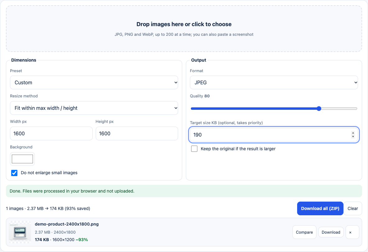Screen dimensions: 368x252
Task: Open Compare for demo-product image
Action: pyautogui.click(x=304, y=232)
